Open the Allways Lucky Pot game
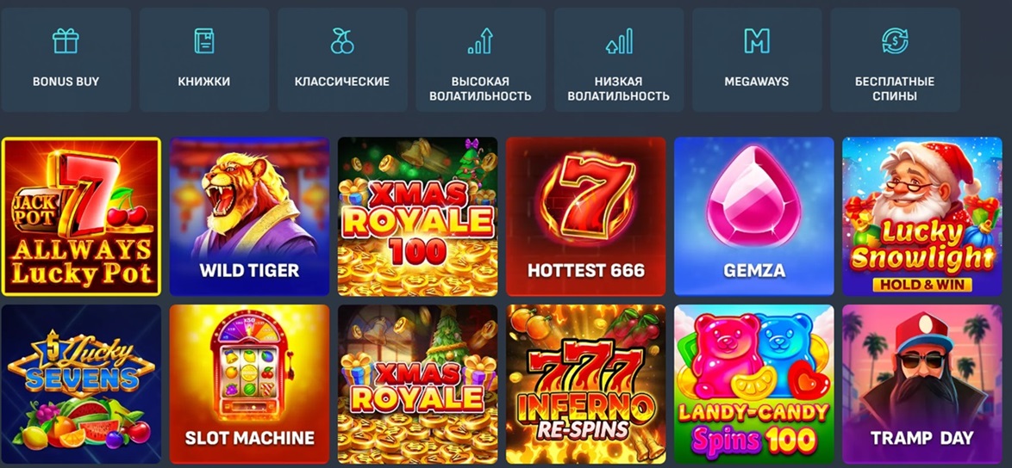 pyautogui.click(x=81, y=216)
